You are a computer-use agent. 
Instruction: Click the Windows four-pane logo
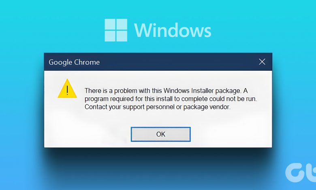[x=116, y=30]
